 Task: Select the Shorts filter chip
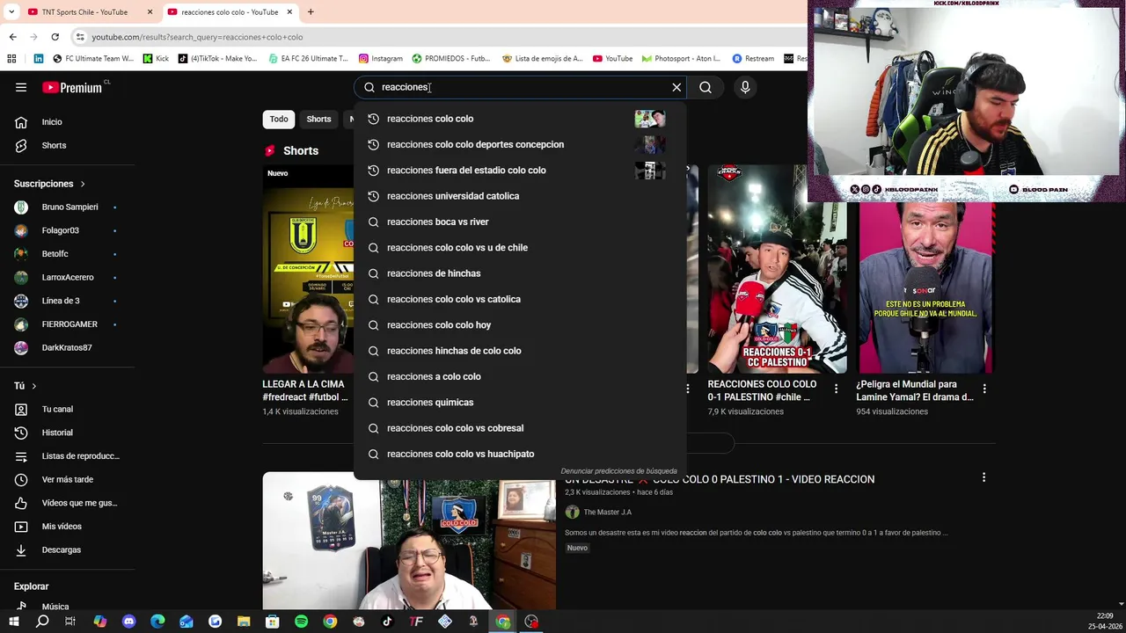click(x=318, y=119)
